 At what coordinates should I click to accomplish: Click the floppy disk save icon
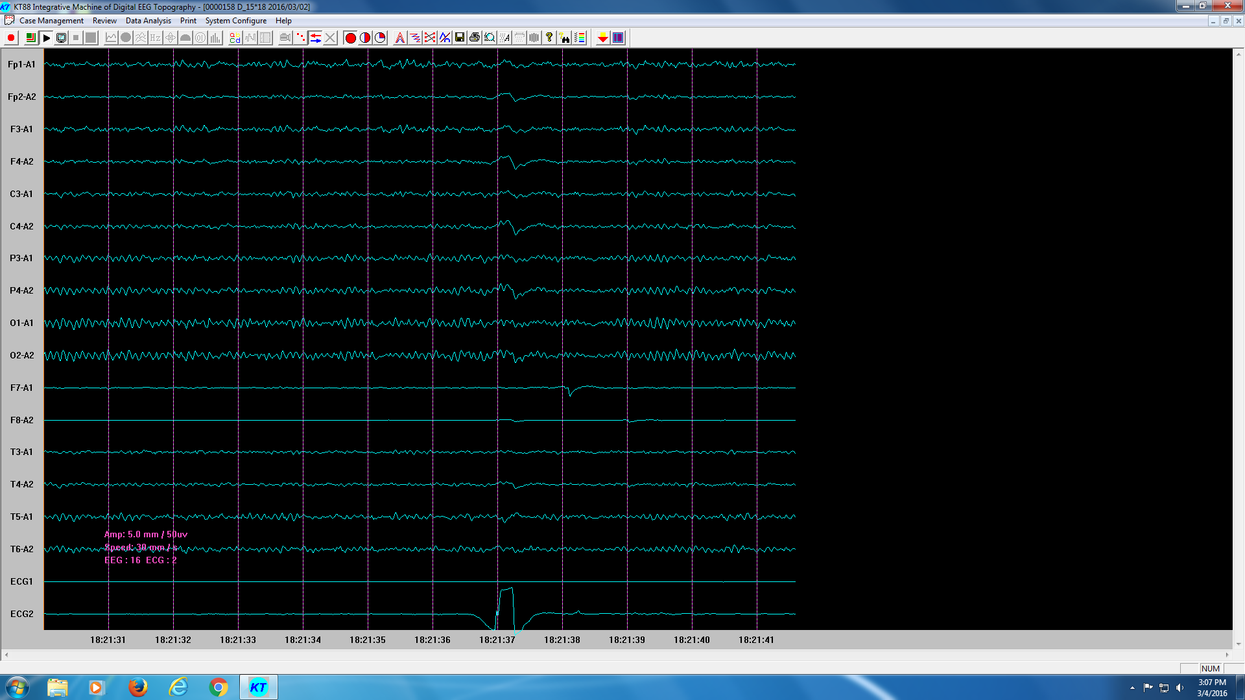(460, 38)
